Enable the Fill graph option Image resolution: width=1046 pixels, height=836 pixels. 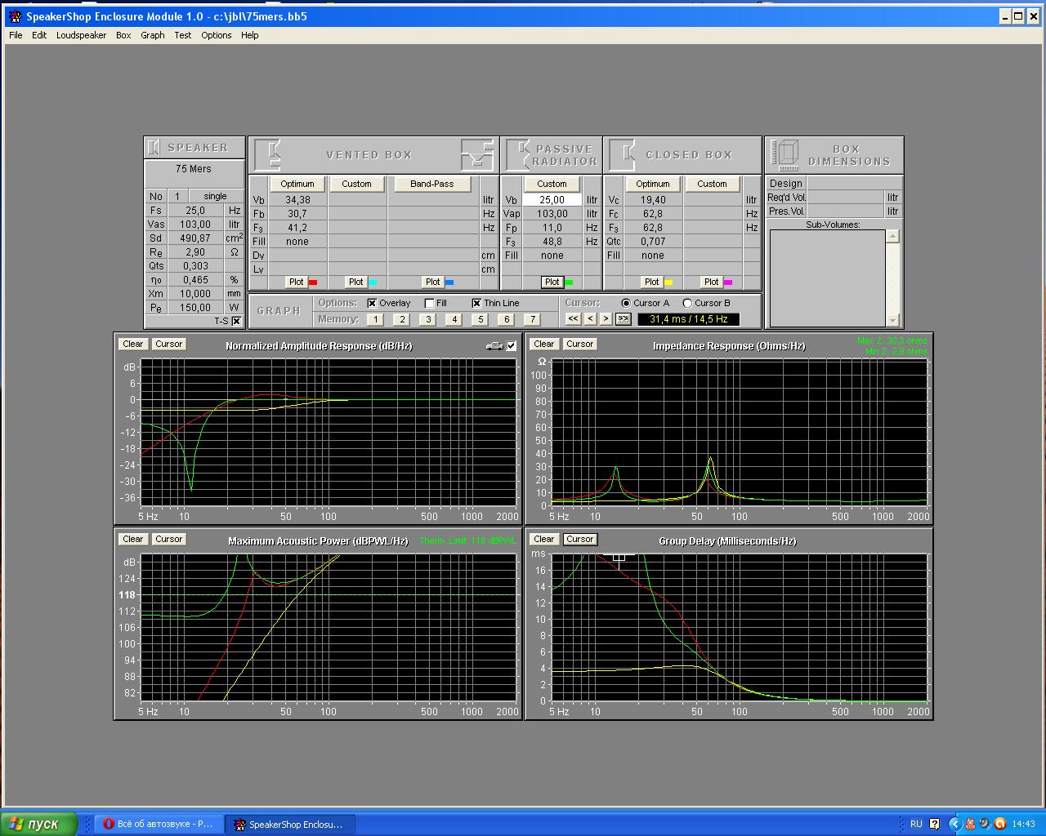pyautogui.click(x=430, y=303)
